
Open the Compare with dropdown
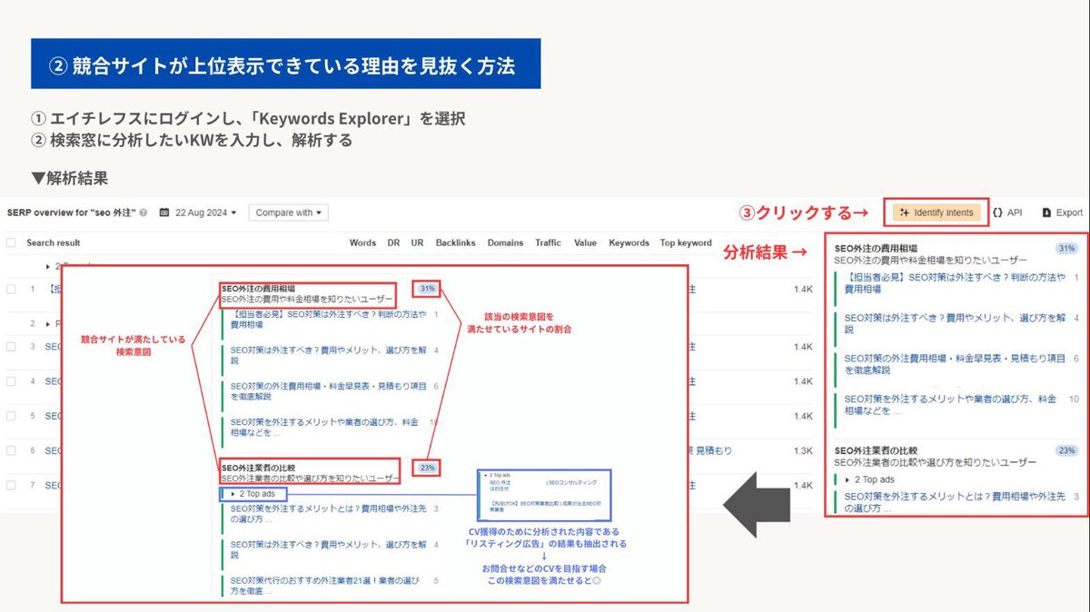[288, 212]
